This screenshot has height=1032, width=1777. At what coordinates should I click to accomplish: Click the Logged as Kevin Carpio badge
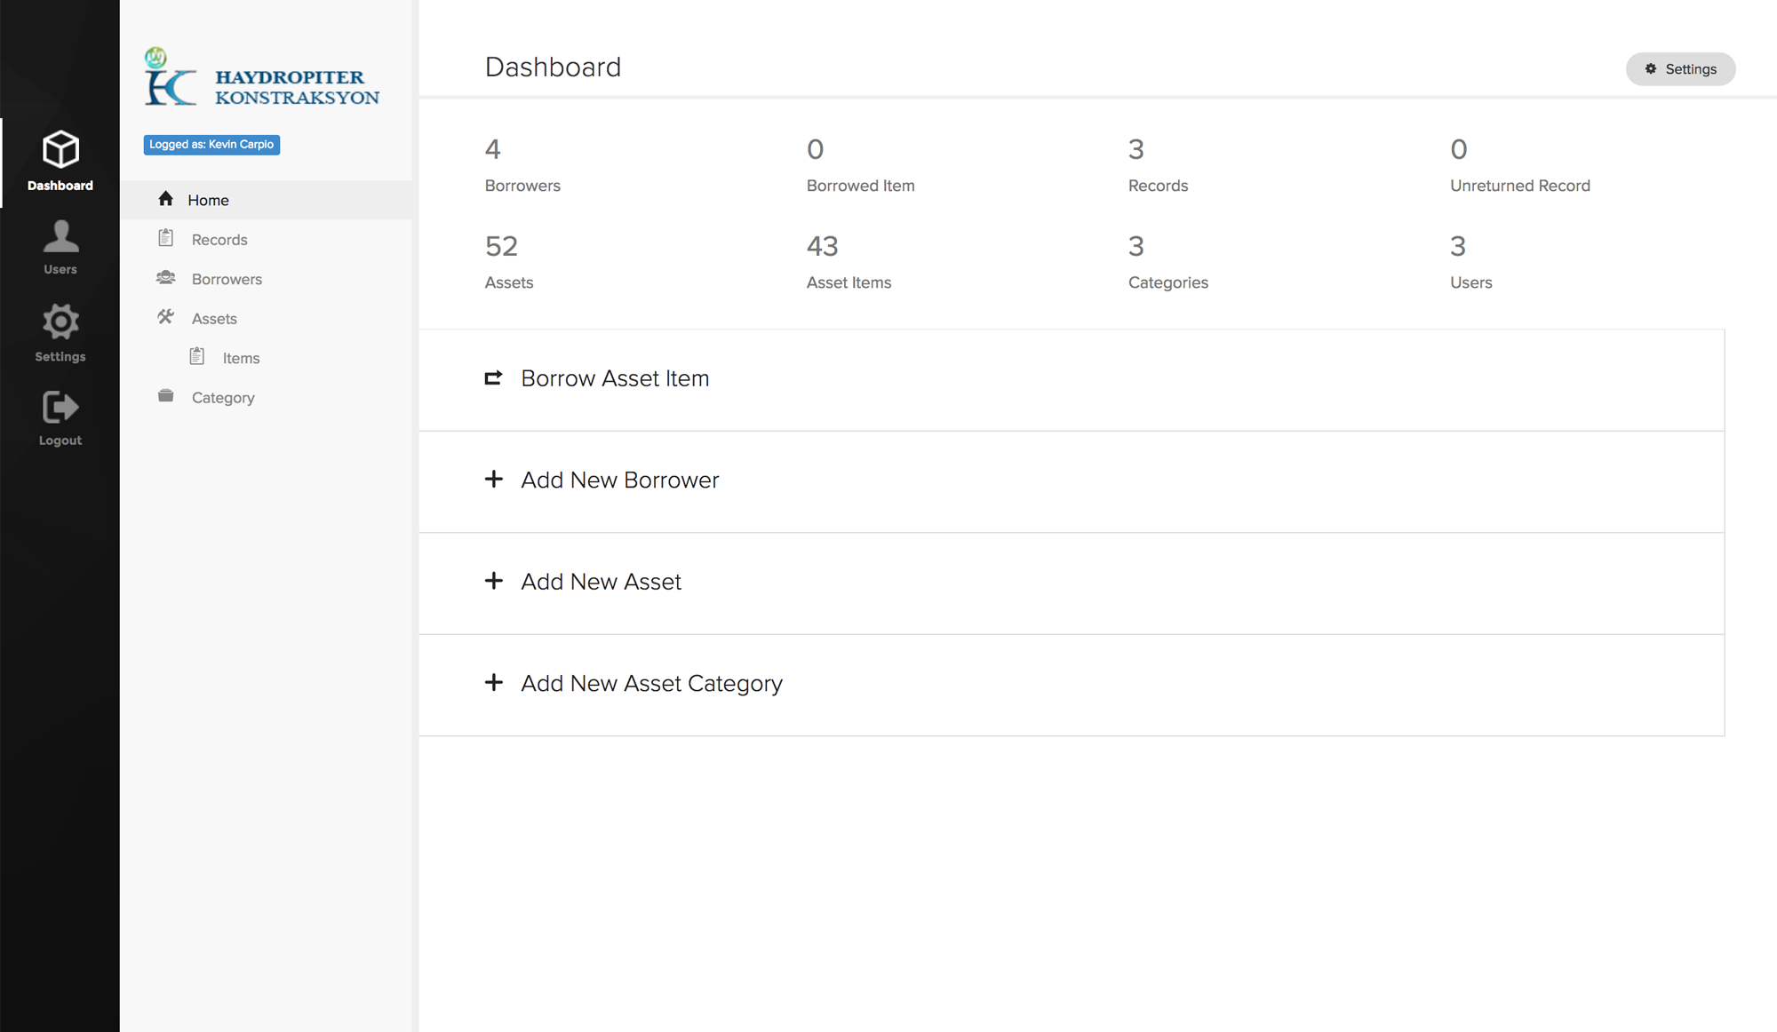[x=211, y=145]
